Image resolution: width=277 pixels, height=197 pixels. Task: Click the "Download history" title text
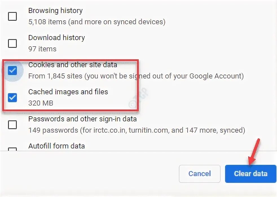click(x=56, y=38)
